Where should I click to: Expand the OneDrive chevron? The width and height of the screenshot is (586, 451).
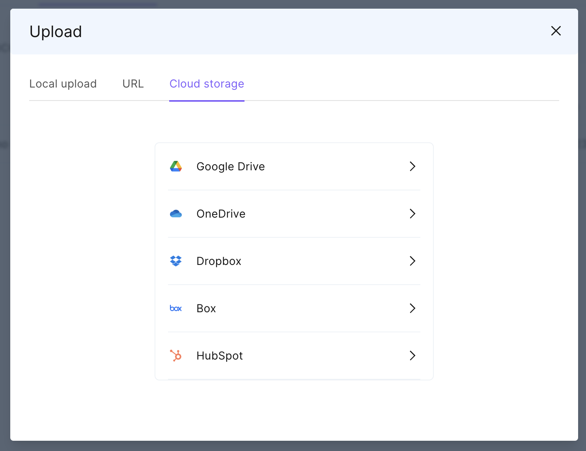pyautogui.click(x=412, y=214)
